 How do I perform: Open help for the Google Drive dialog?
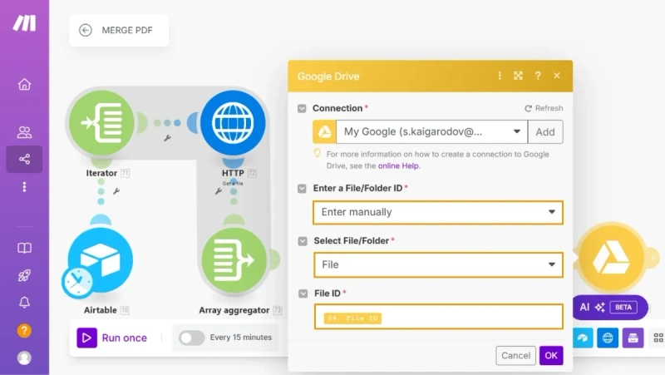pyautogui.click(x=538, y=76)
